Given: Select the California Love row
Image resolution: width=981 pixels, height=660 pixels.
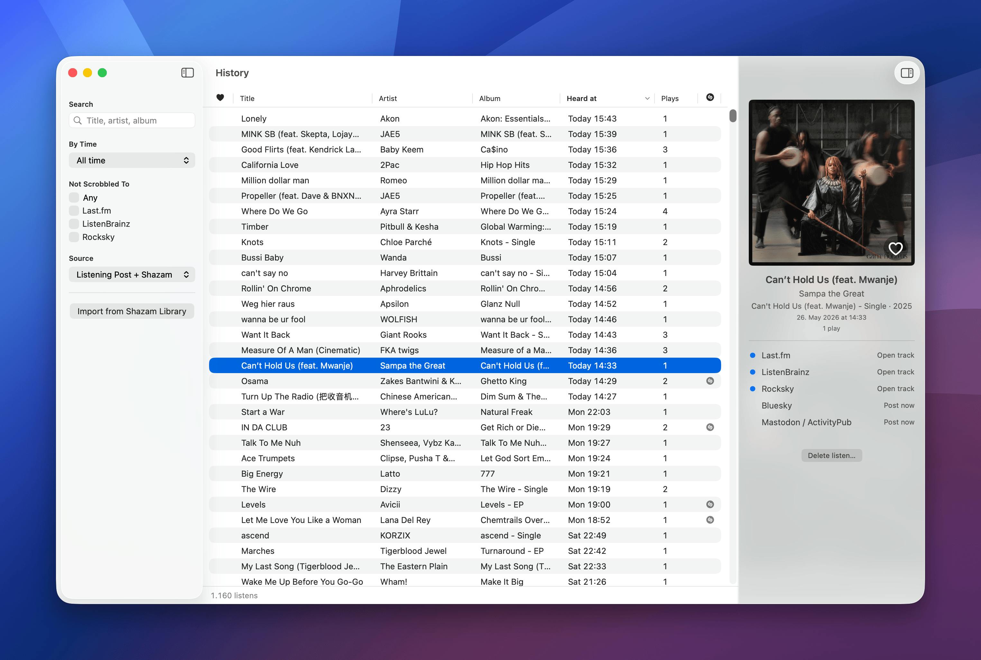Looking at the screenshot, I should pos(465,165).
